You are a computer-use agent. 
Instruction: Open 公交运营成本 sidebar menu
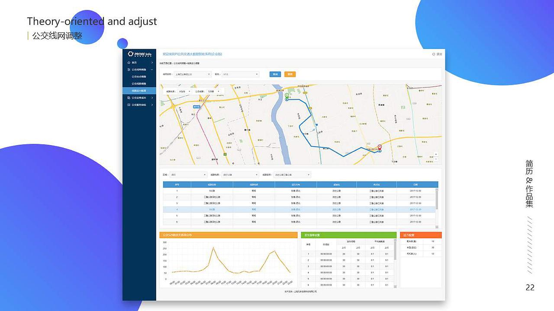click(139, 98)
